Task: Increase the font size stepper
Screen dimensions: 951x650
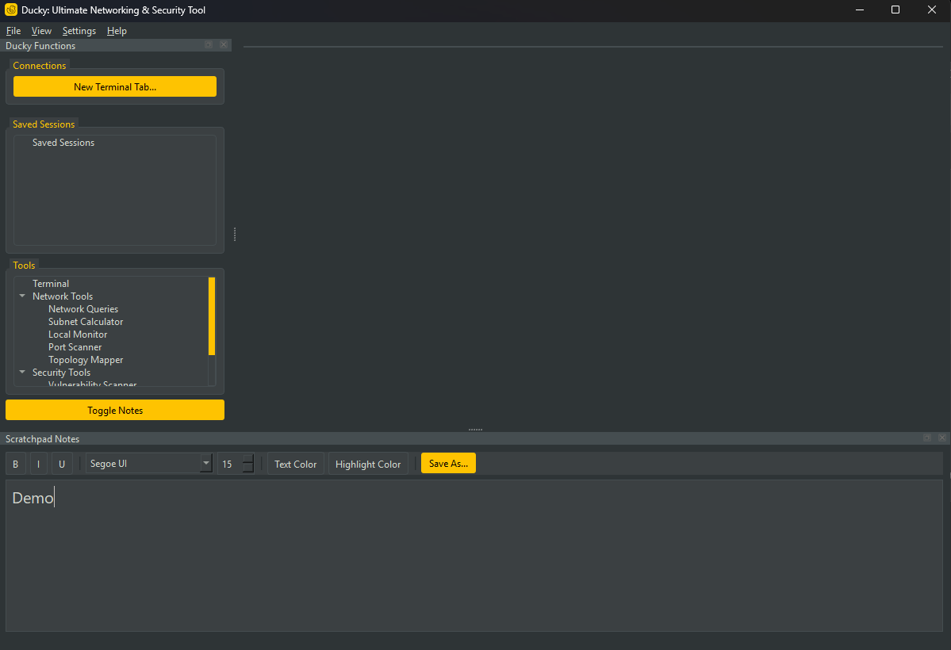Action: coord(248,459)
